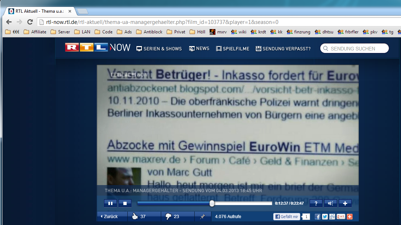Click the Facebook Gefällt mir button
Screen dimensions: 401x225
[x=287, y=217]
